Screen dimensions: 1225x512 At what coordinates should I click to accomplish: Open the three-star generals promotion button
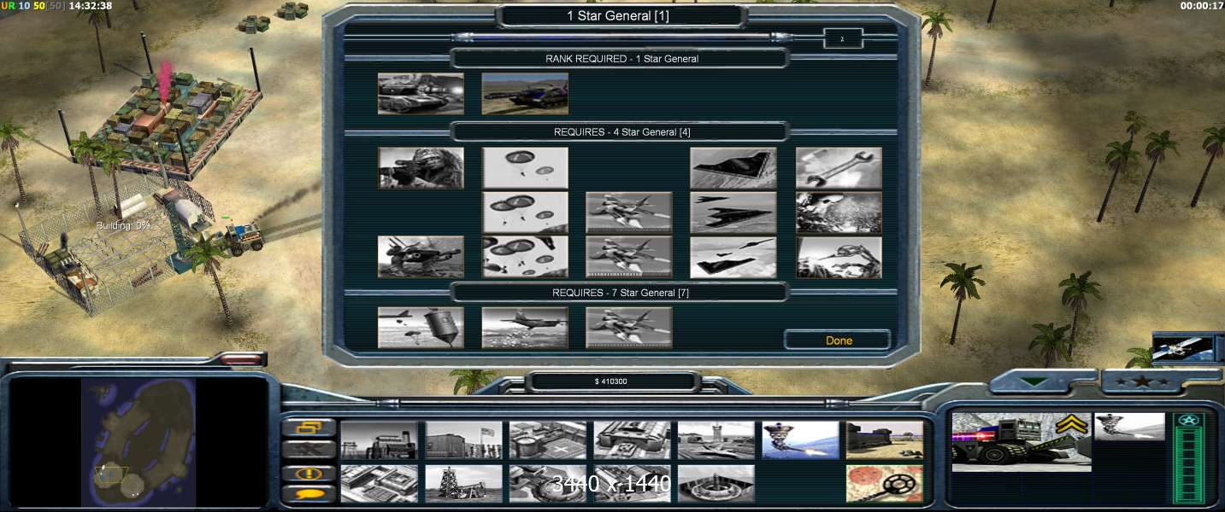click(1141, 382)
